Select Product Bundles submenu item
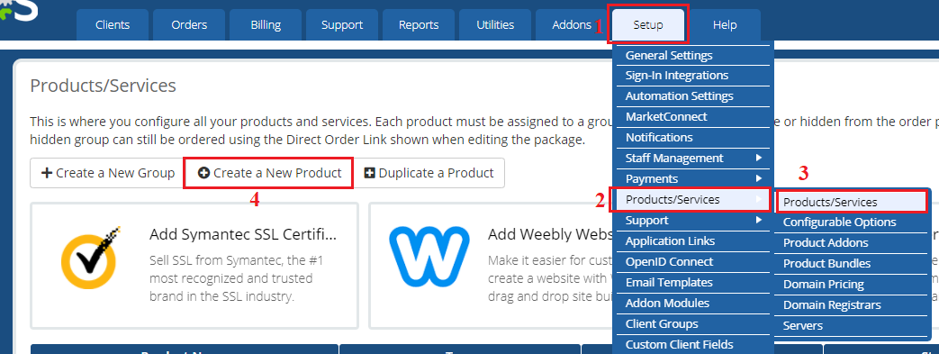Viewport: 939px width, 354px height. tap(852, 264)
